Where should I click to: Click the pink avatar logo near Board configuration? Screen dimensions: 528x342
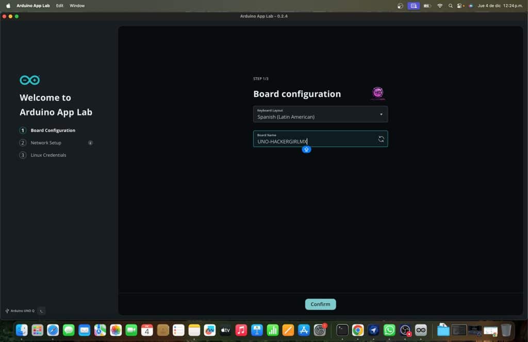(x=378, y=93)
